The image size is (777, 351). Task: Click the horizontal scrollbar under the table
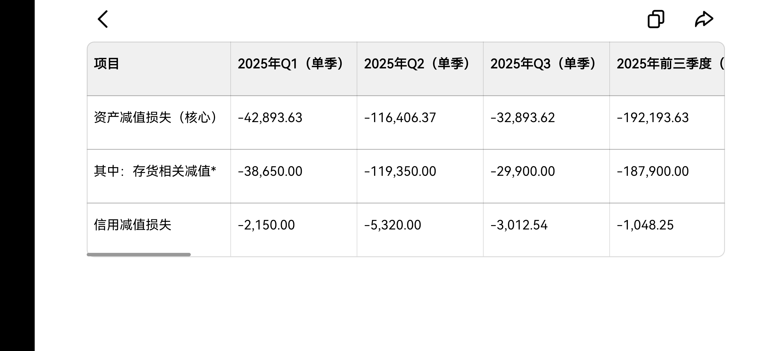point(139,255)
